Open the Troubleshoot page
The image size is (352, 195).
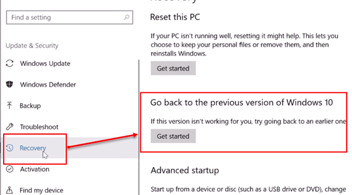[39, 127]
